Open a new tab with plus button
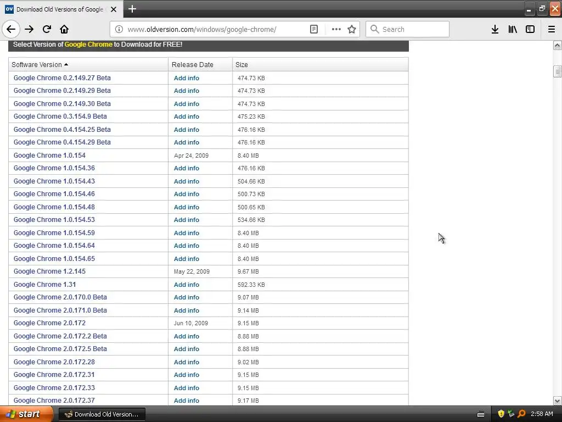The height and width of the screenshot is (422, 562). [x=132, y=9]
